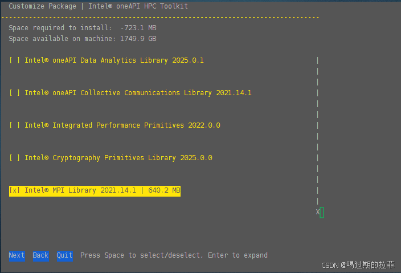Select the Cryptography Primitives Library checkbox
Screen dimensions: 401x273
pos(15,158)
